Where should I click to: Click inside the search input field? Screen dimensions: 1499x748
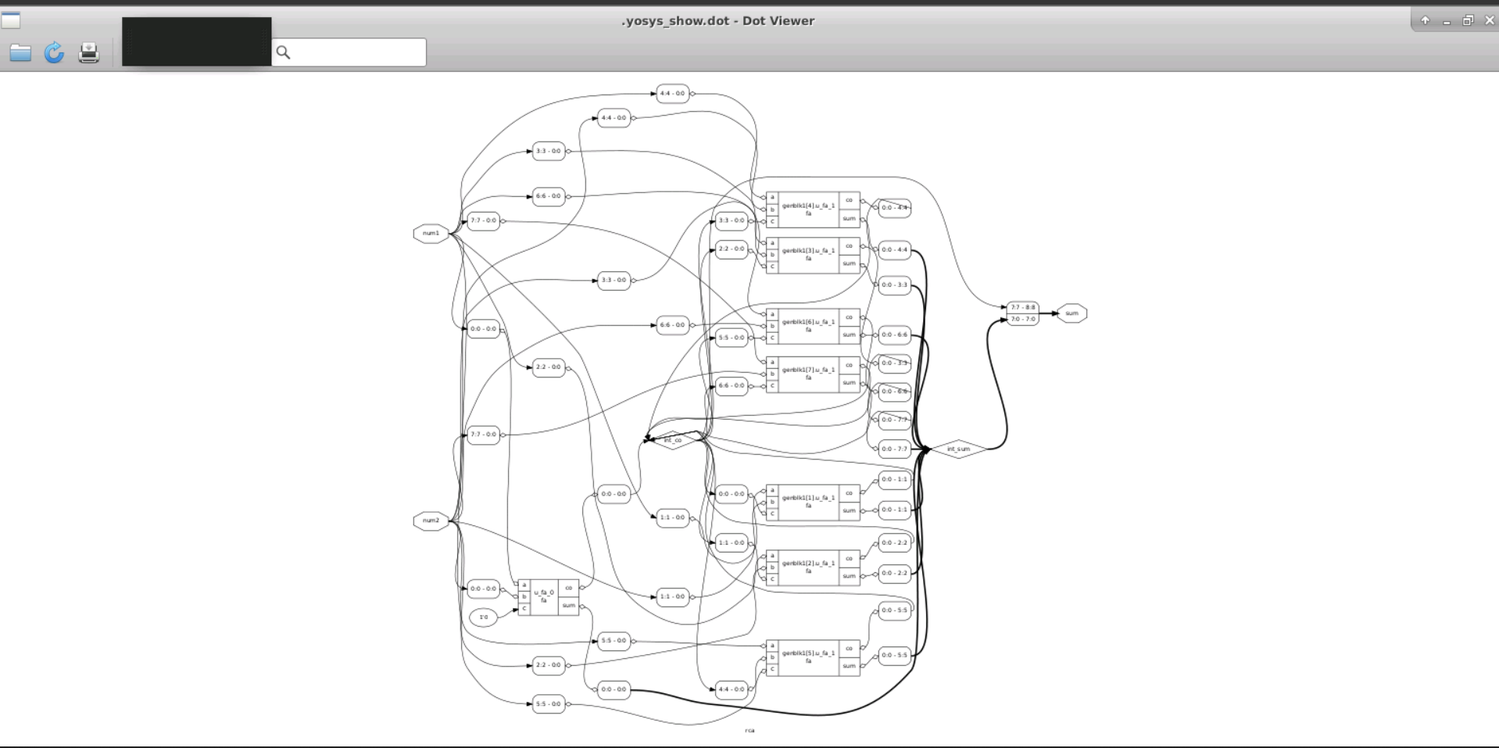pos(352,52)
